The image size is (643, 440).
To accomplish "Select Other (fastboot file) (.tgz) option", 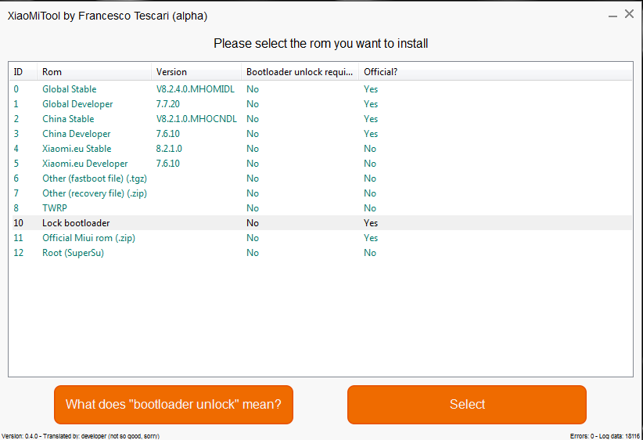I will coord(94,179).
